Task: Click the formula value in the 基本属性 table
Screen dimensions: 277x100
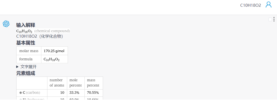Action: coord(51,59)
